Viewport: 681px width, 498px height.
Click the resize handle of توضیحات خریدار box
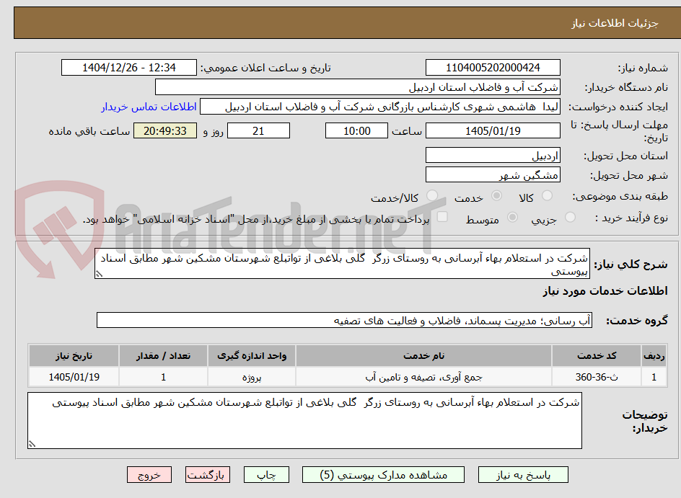pyautogui.click(x=32, y=443)
